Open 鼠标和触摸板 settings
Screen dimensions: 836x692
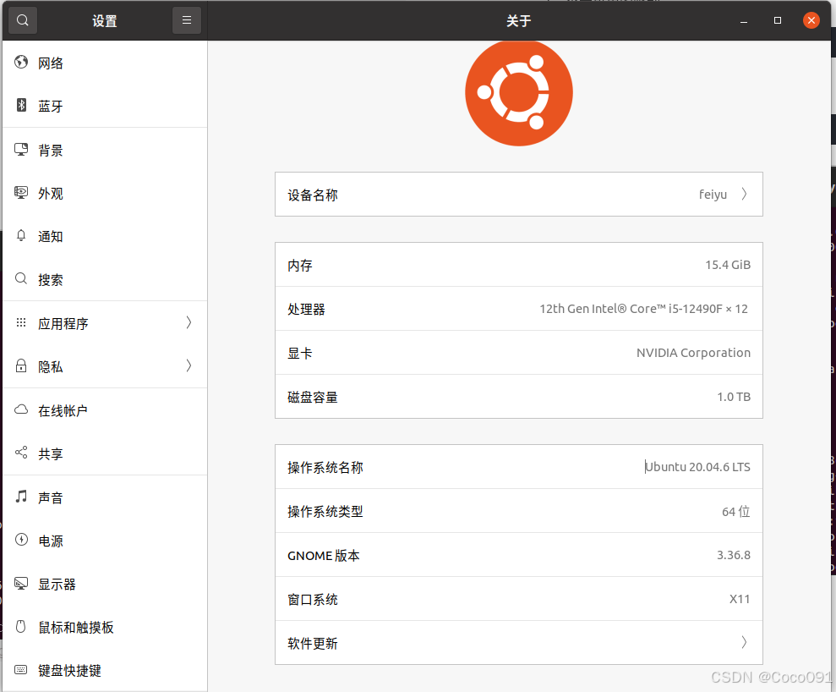coord(105,627)
